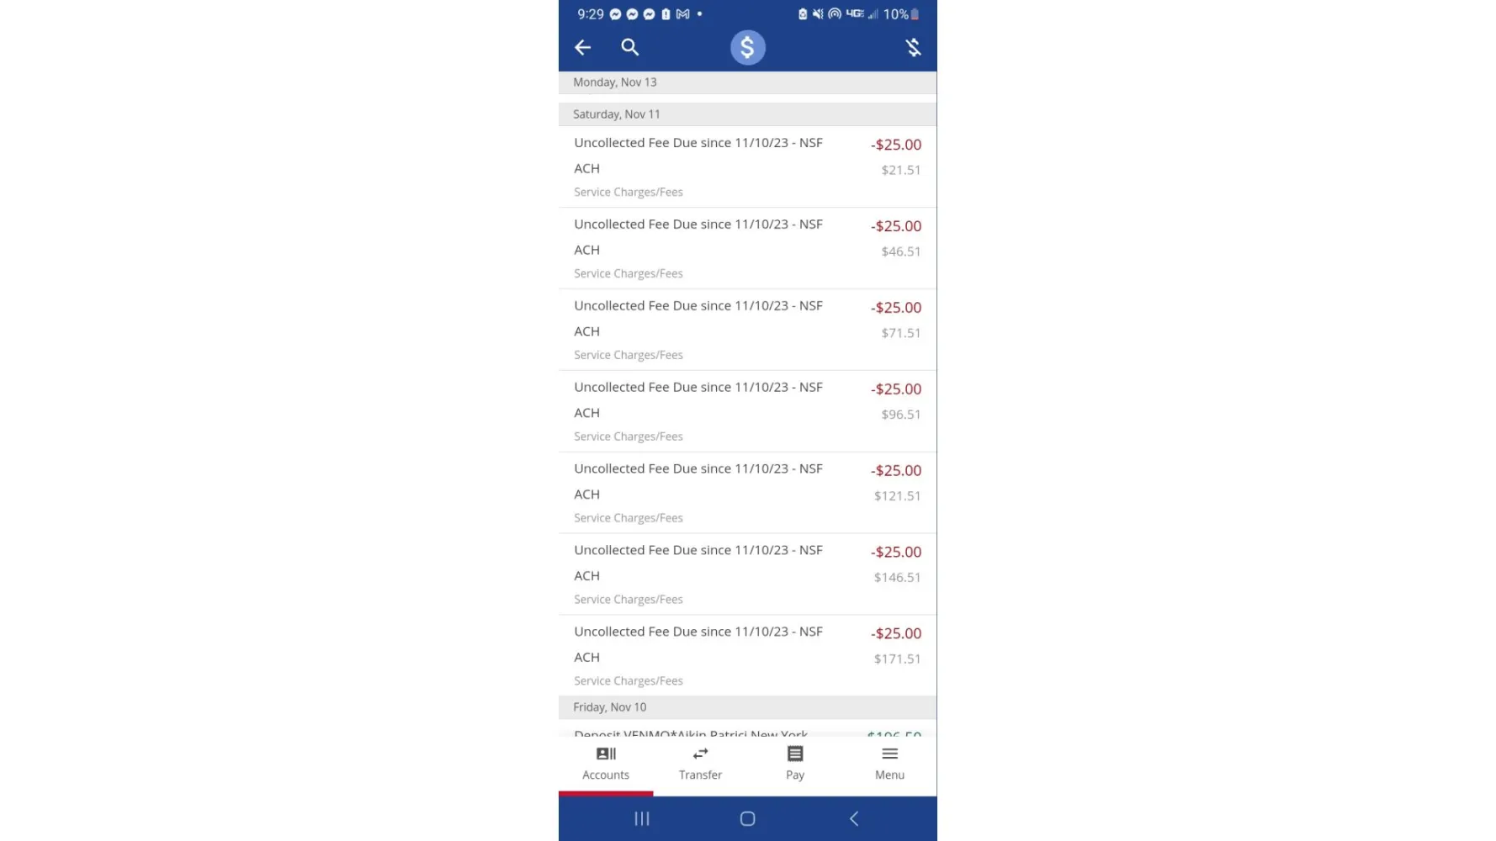Tap the back arrow in header
1496x841 pixels.
[x=582, y=48]
